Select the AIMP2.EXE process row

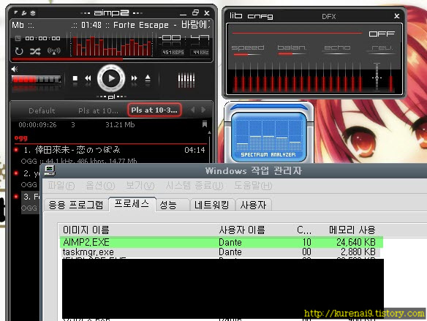tap(221, 242)
